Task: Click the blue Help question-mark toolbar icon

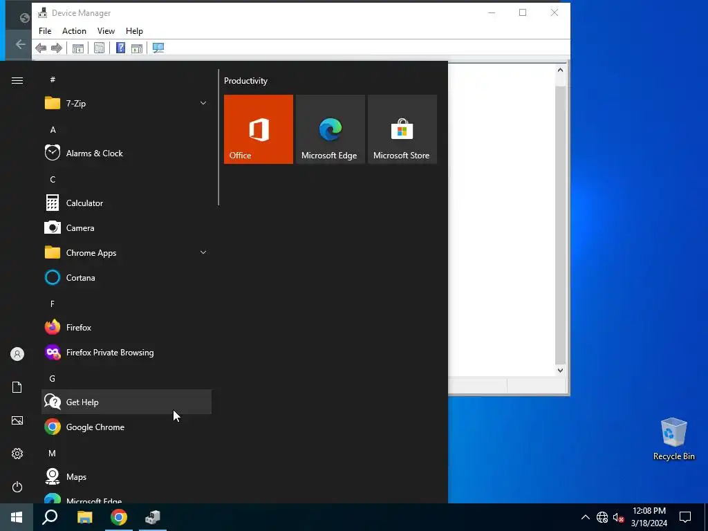Action: (120, 48)
